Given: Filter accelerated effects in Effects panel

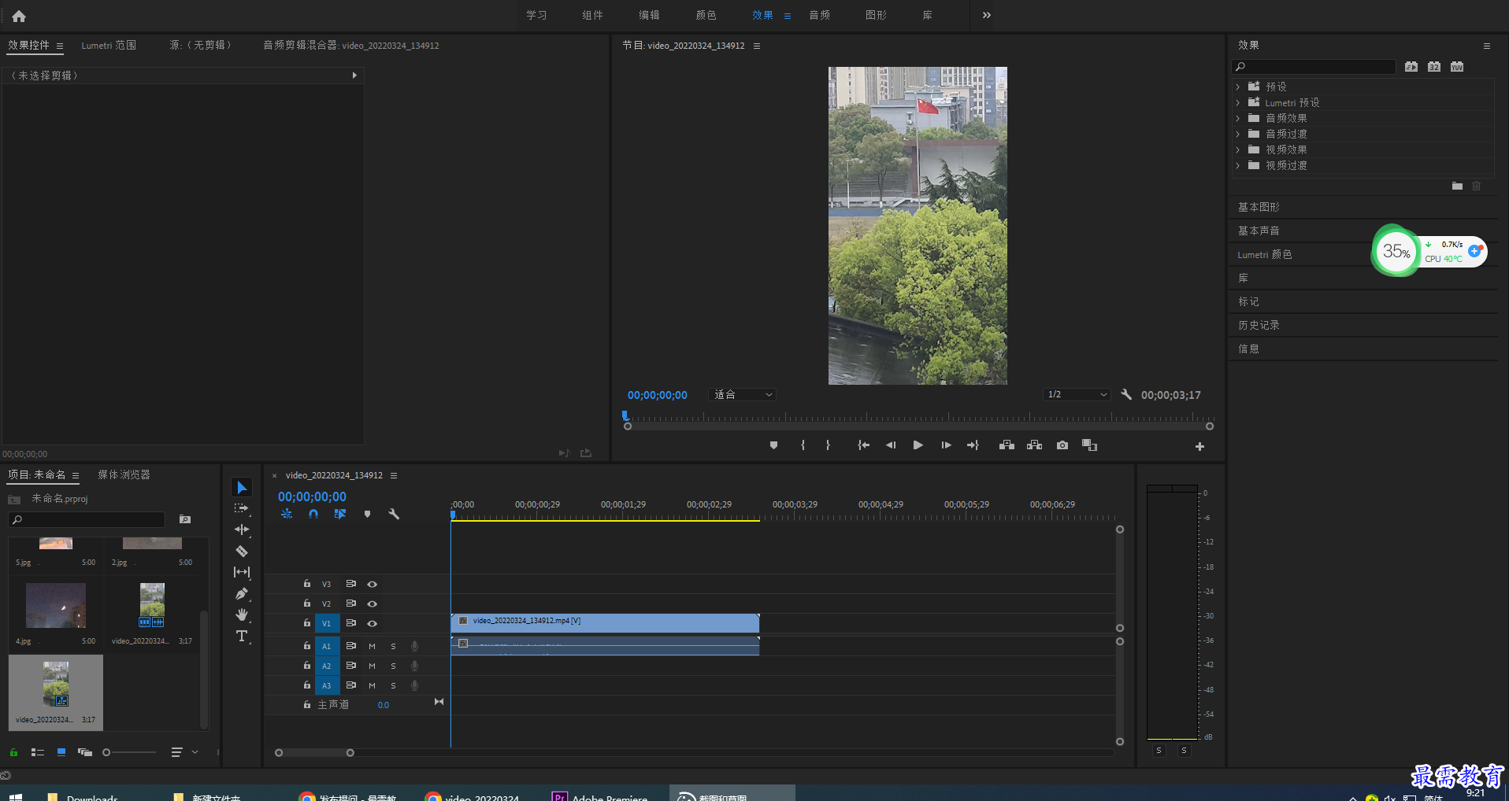Looking at the screenshot, I should pos(1411,67).
